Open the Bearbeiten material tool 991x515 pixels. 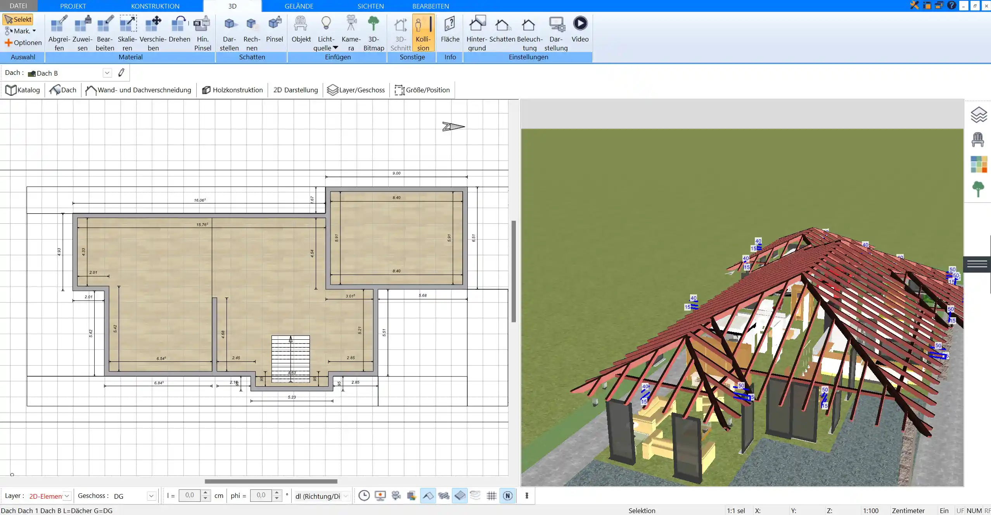(105, 33)
